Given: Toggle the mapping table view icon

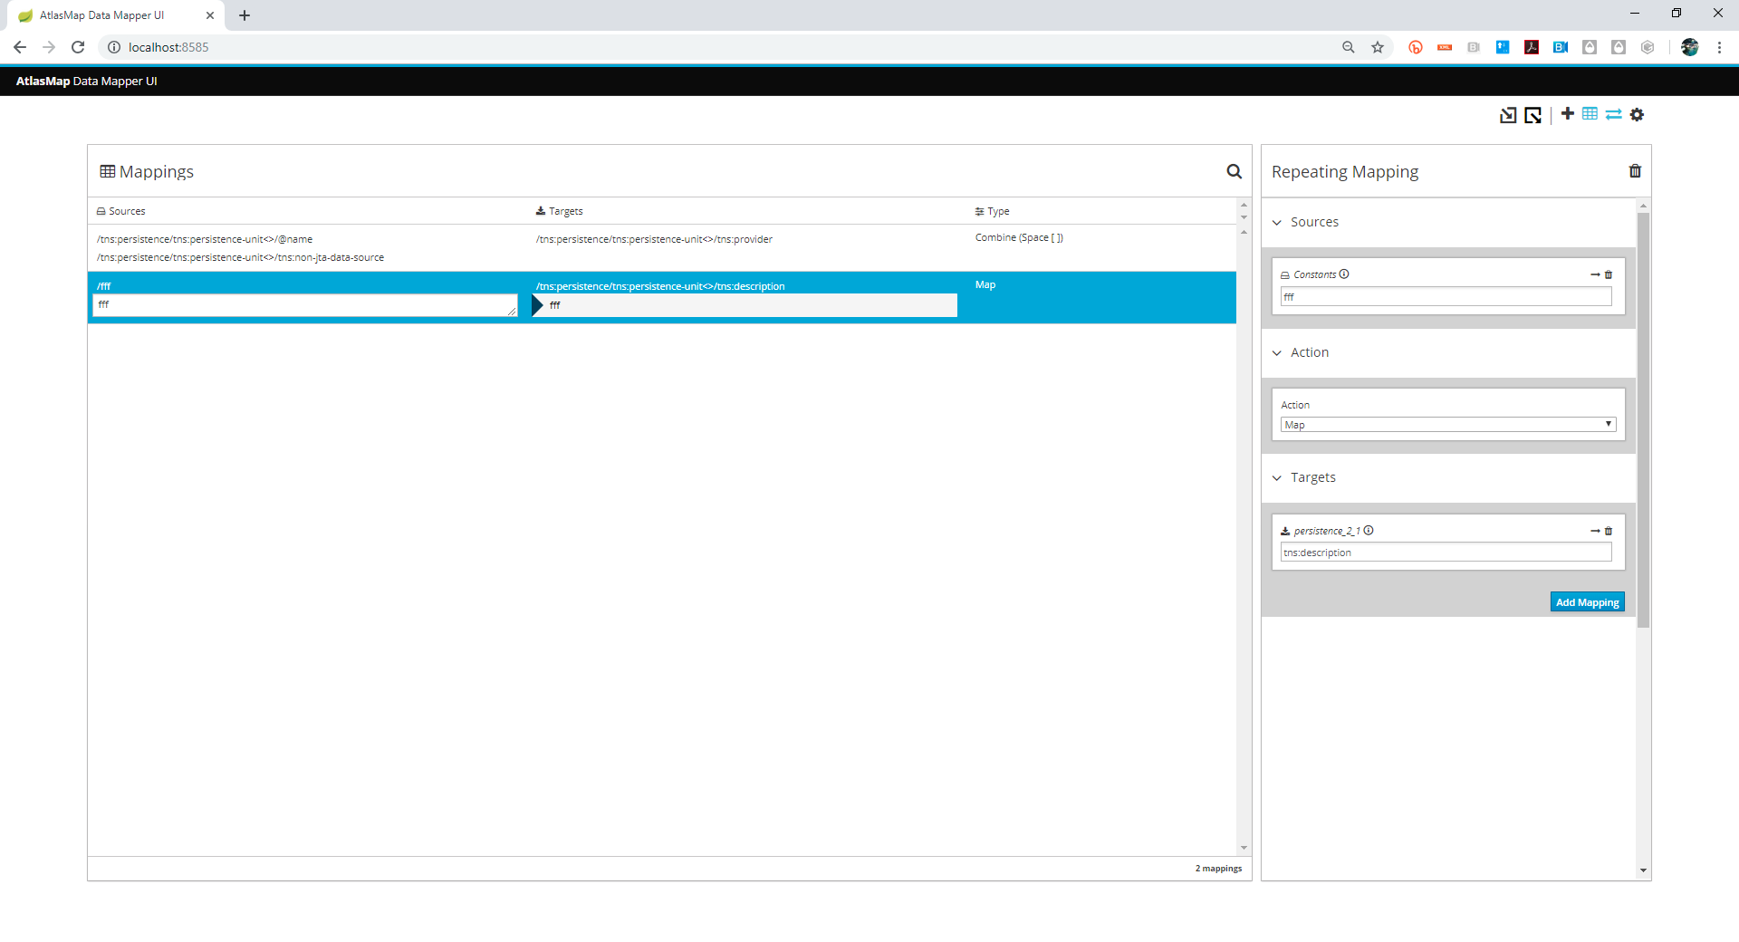Looking at the screenshot, I should 1590,113.
